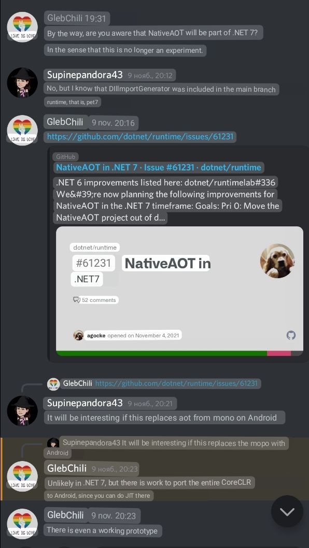Tap the dog avatar in the issue preview

[x=277, y=261]
